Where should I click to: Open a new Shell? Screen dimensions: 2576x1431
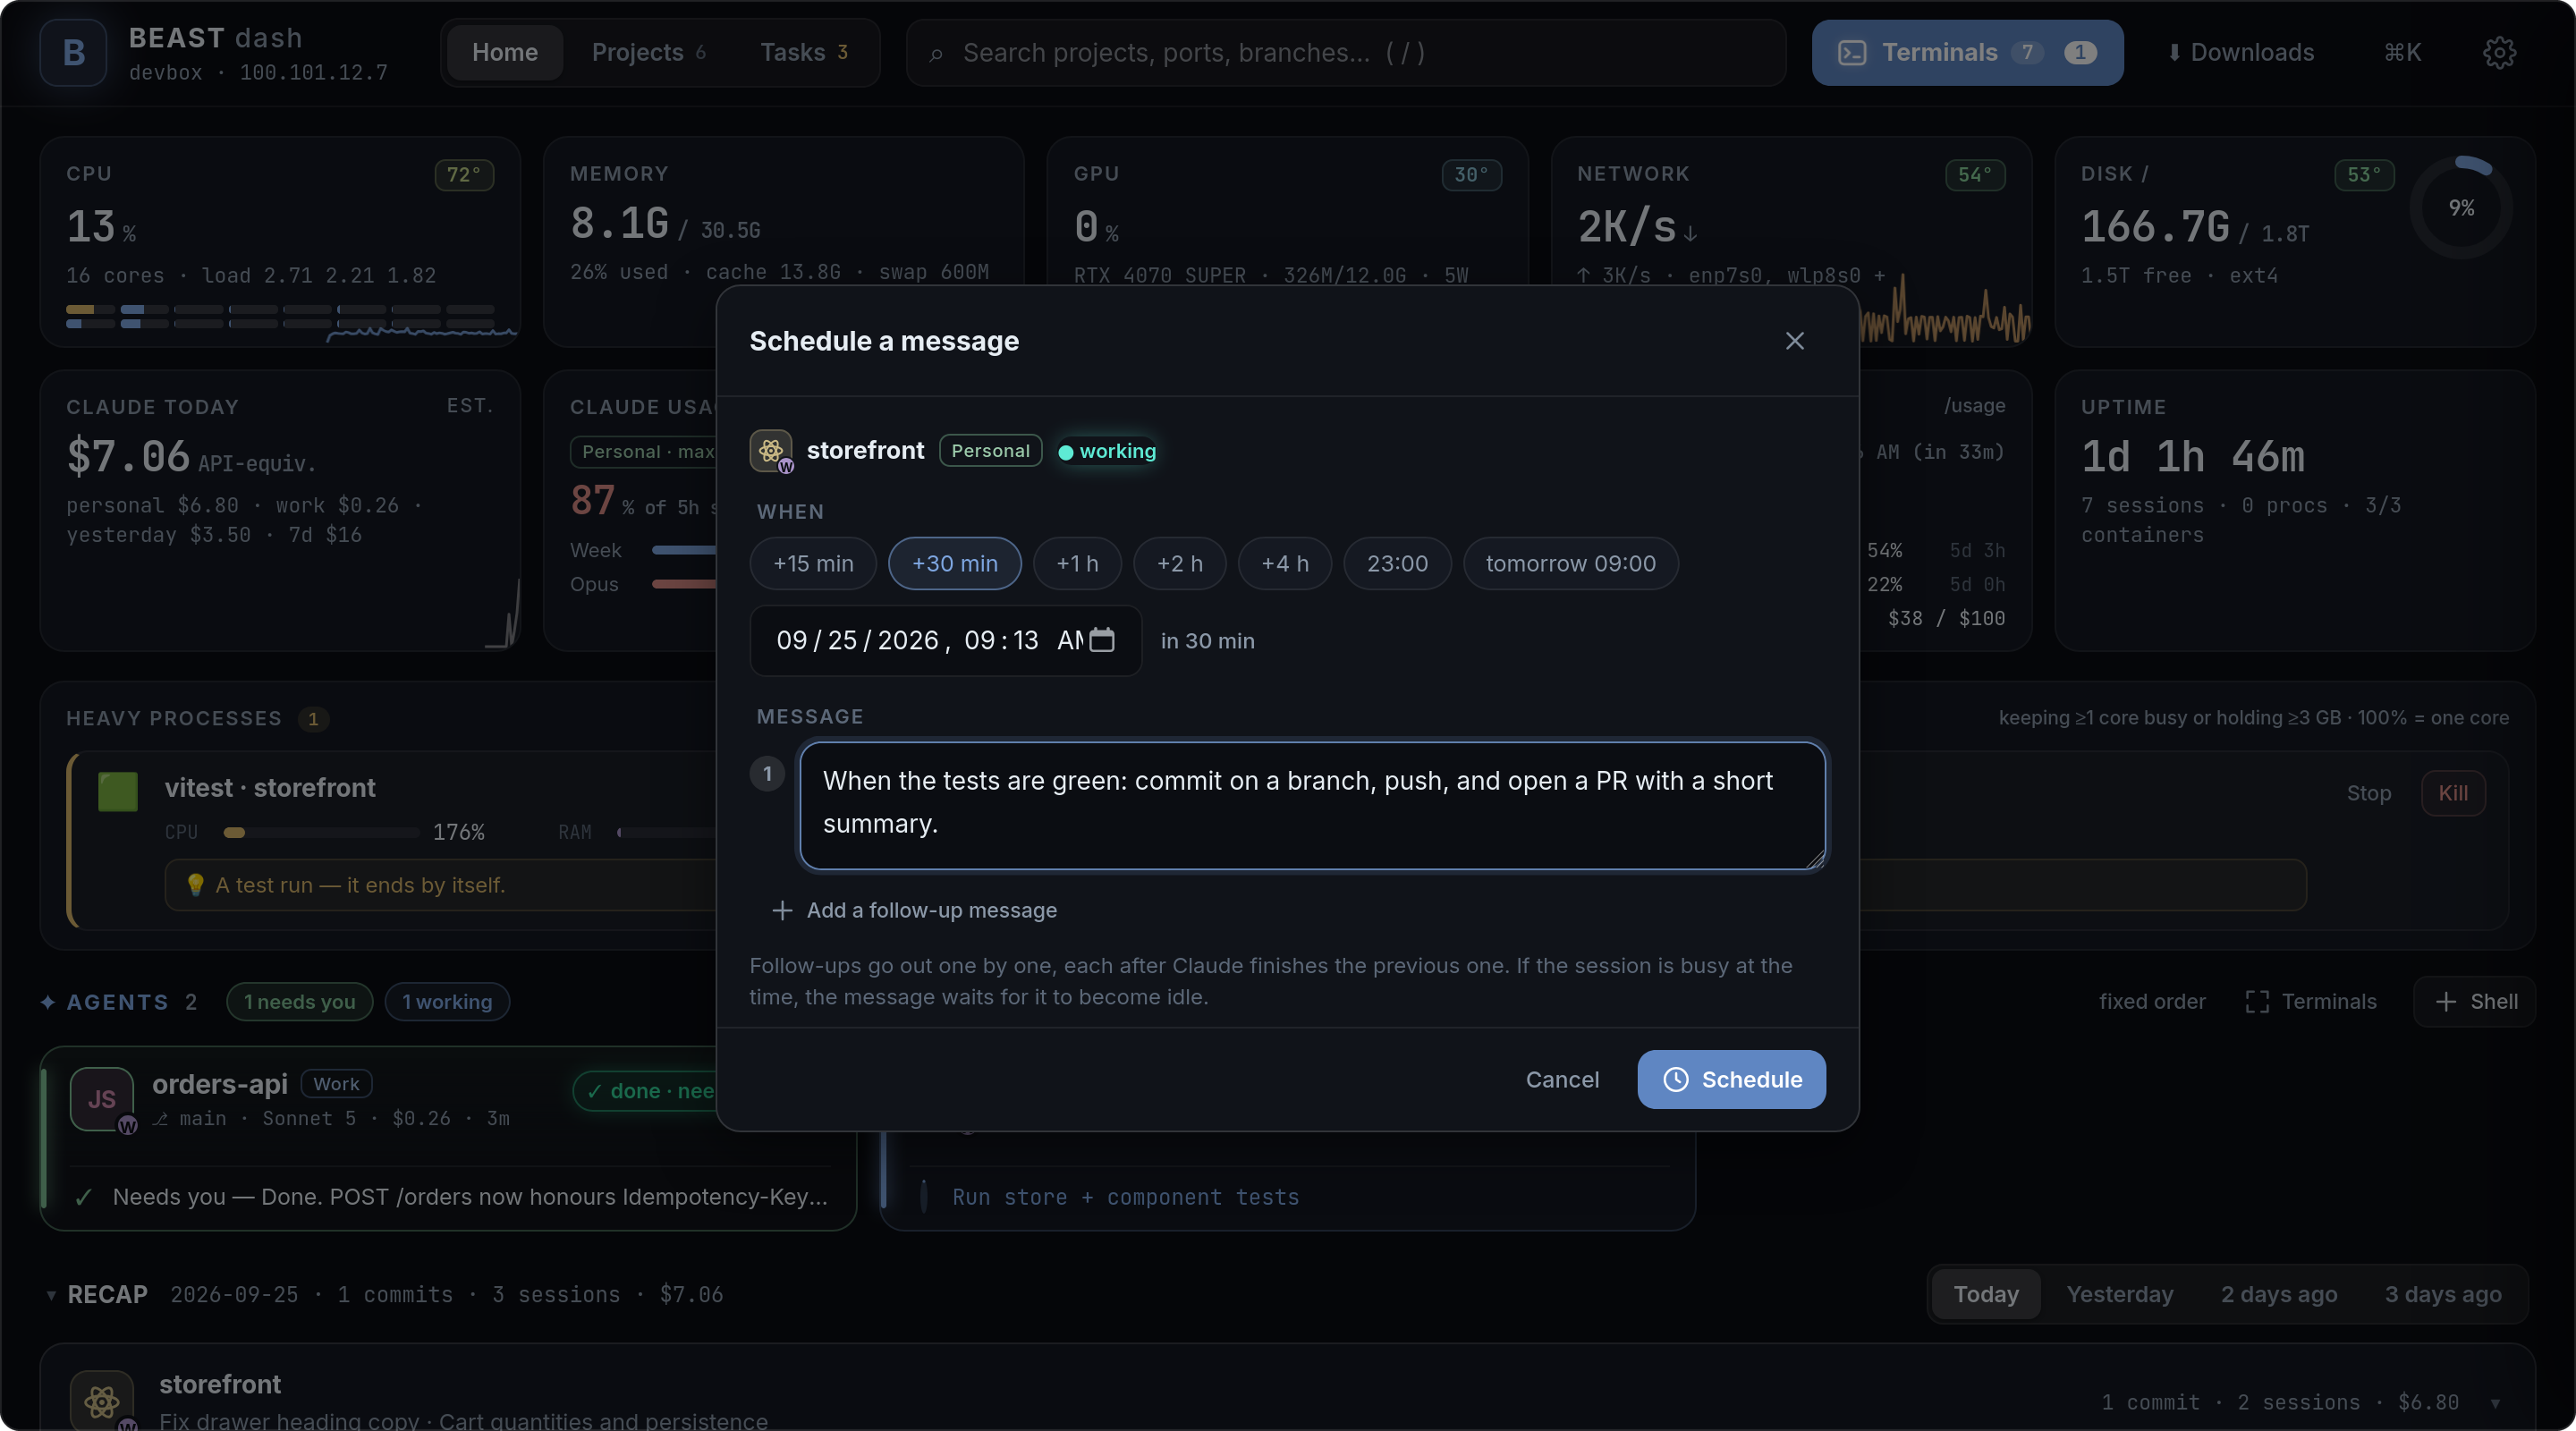coord(2475,1001)
